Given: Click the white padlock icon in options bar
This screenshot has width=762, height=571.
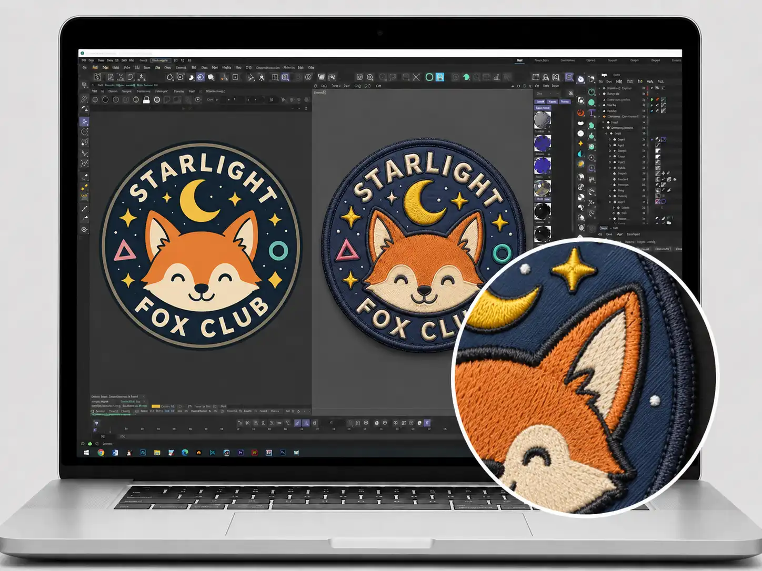Looking at the screenshot, I should click(146, 100).
